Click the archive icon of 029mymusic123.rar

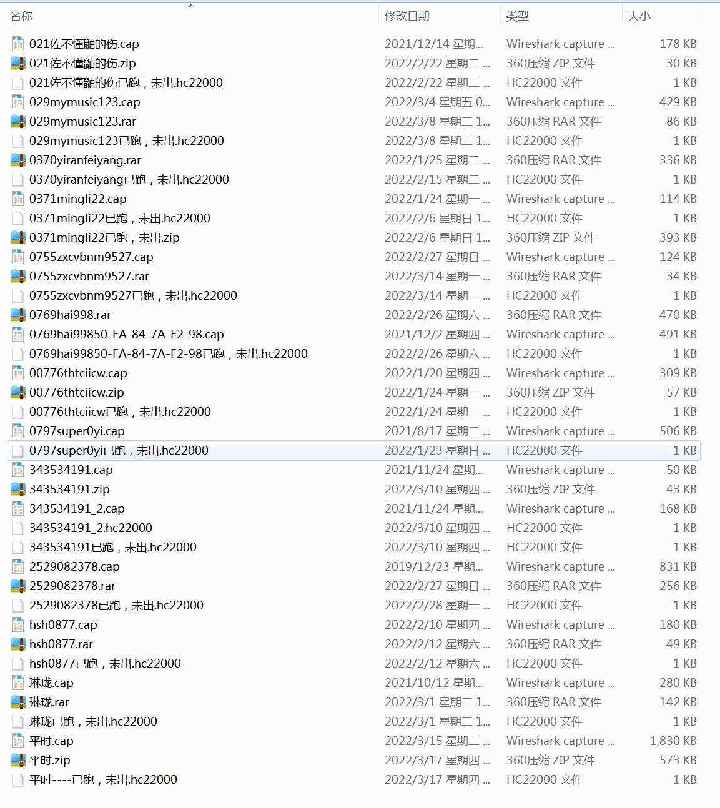(18, 121)
